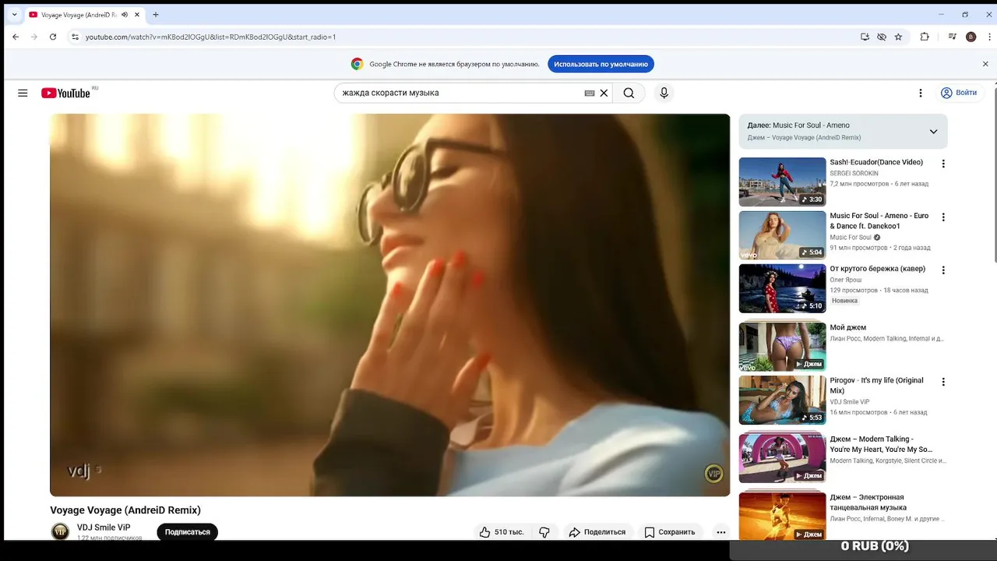997x561 pixels.
Task: Click Олег Ярош channel name
Action: (x=846, y=280)
